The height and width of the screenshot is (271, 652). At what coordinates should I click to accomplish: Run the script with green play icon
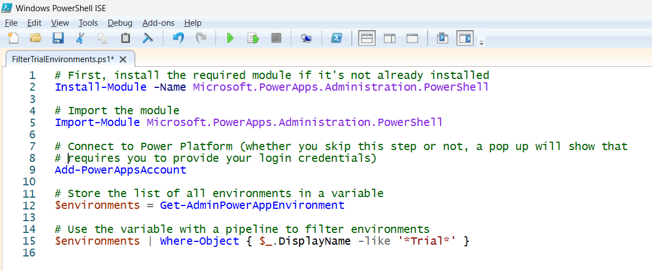coord(230,38)
